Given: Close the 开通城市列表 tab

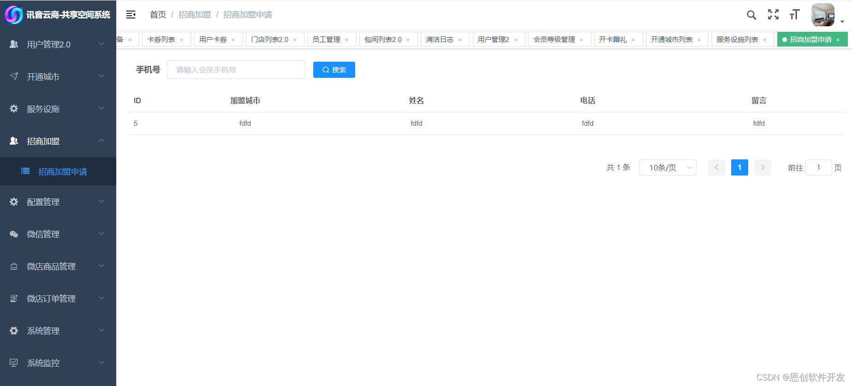Looking at the screenshot, I should click(x=699, y=40).
